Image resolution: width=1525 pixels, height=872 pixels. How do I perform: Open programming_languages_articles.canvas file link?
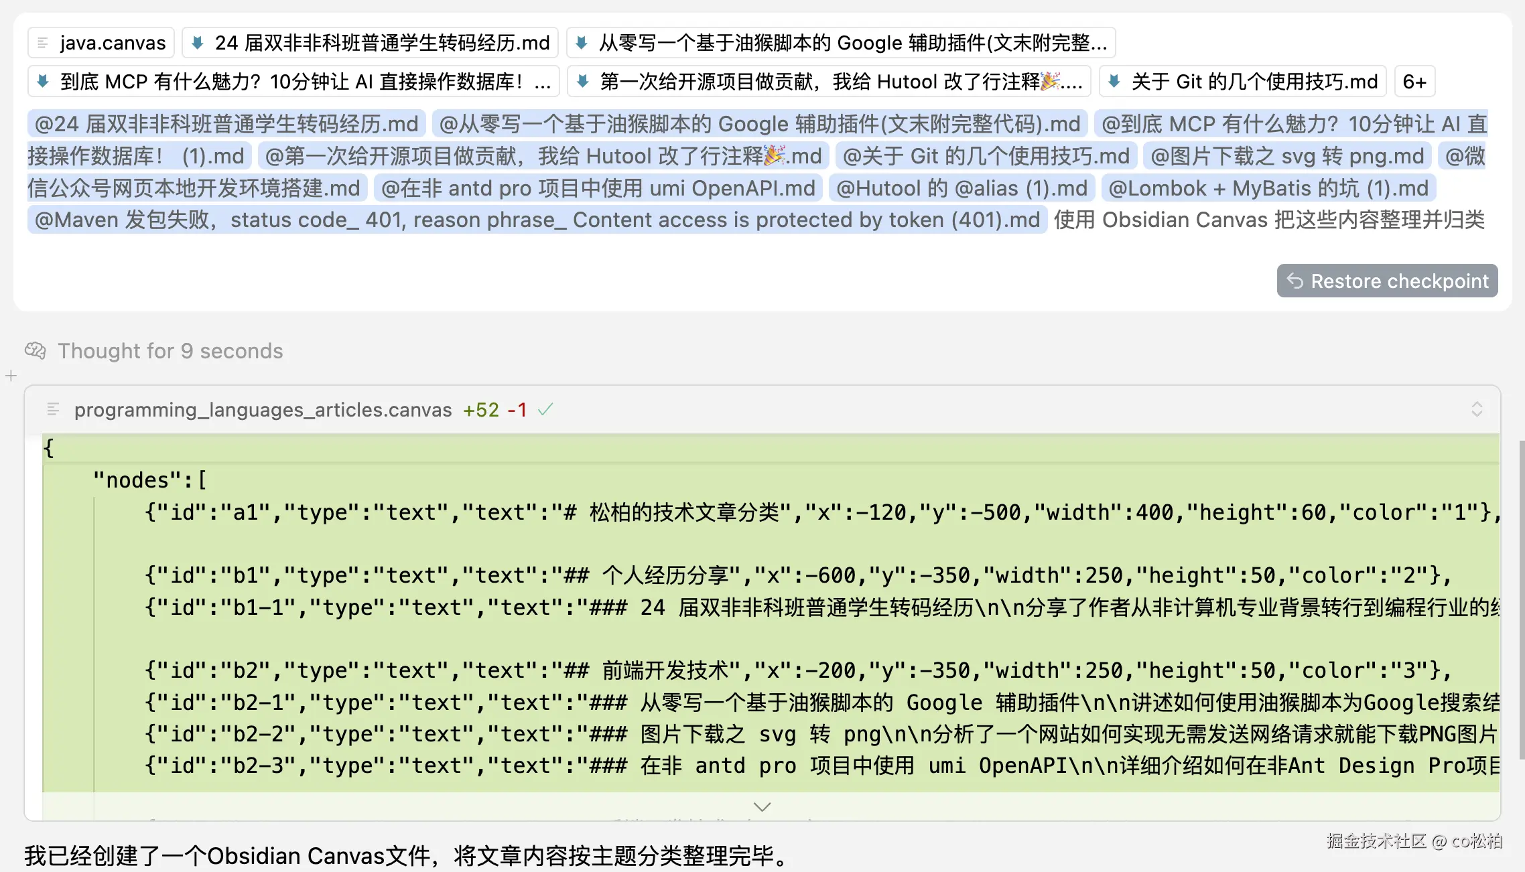coord(263,409)
